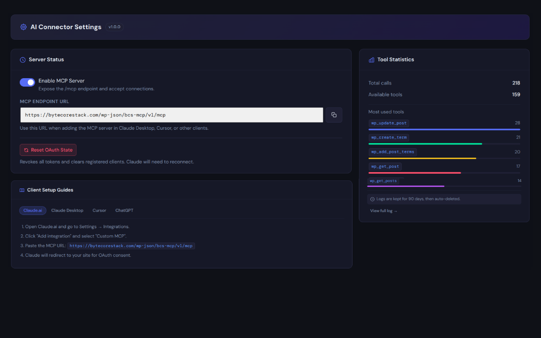Click the wp_get_posts tool tag
Image resolution: width=541 pixels, height=338 pixels.
[x=383, y=181]
